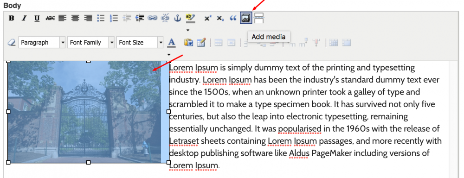Open the Font Family dropdown
Screen dimensions: 464x178
click(x=91, y=43)
